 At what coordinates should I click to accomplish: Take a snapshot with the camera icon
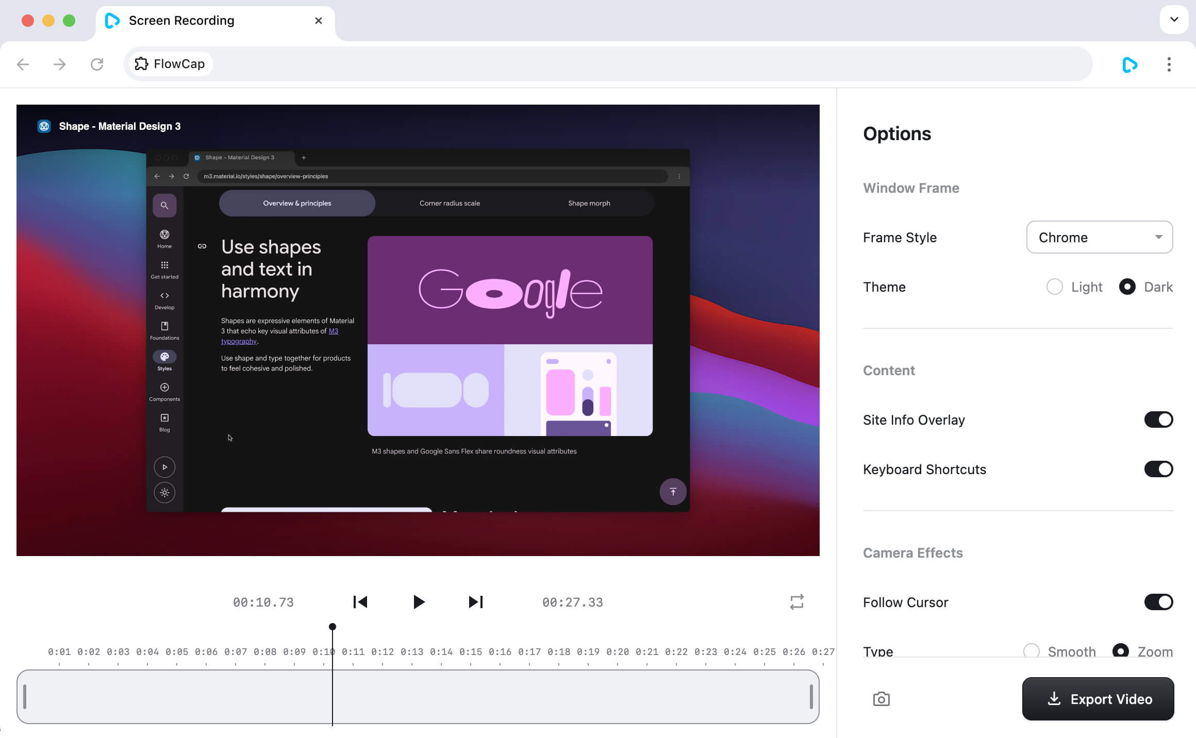click(881, 699)
